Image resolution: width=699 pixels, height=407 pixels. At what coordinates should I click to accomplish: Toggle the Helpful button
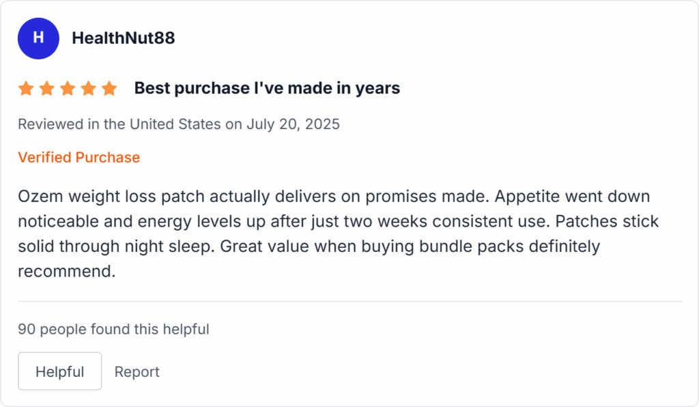point(59,371)
